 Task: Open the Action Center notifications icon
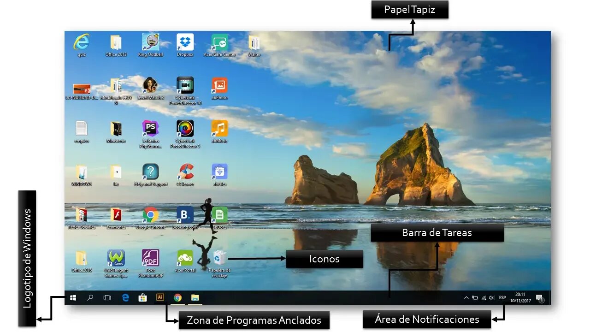(540, 298)
